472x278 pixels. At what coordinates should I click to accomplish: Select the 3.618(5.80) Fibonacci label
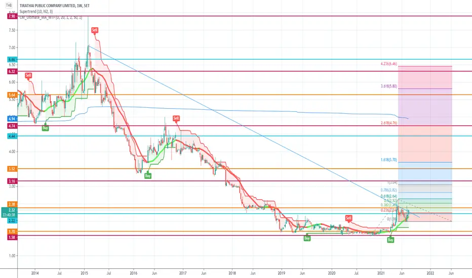(x=389, y=86)
